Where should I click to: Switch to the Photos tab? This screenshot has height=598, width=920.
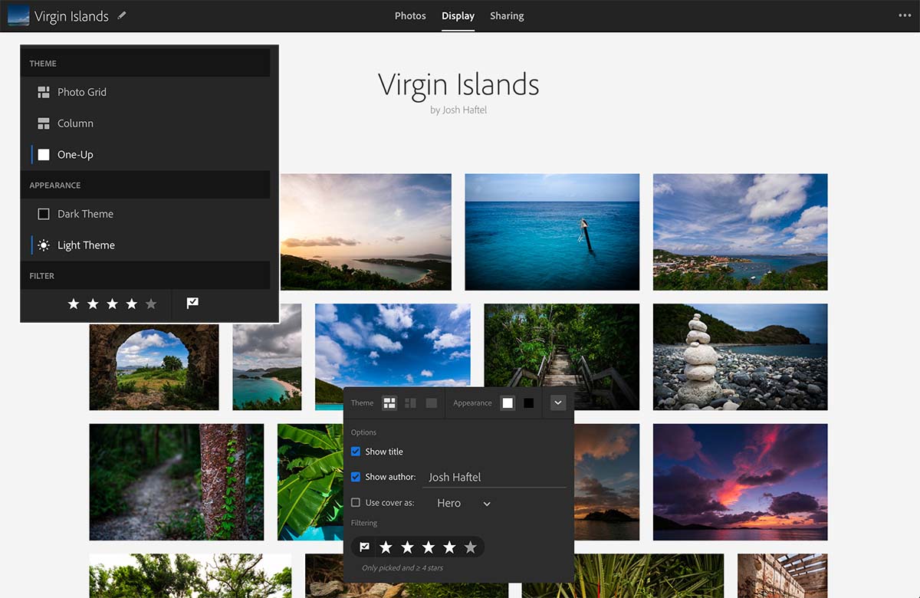tap(410, 16)
